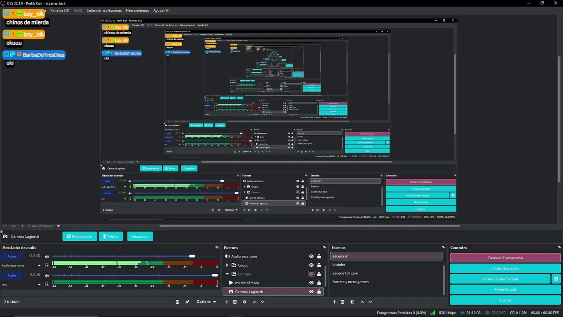The image size is (563, 317).
Task: Mute the mic channel speaker icon
Action: click(x=47, y=276)
